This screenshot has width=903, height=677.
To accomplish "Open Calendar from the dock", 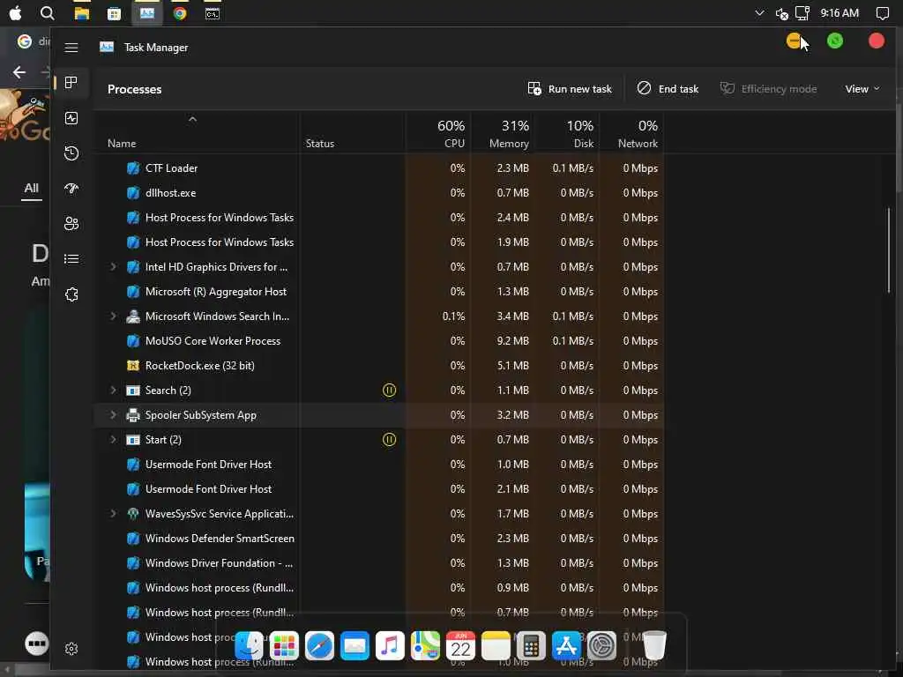I will (460, 645).
